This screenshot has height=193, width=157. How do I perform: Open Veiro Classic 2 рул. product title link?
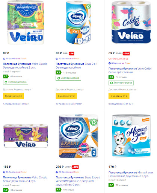tap(25, 66)
